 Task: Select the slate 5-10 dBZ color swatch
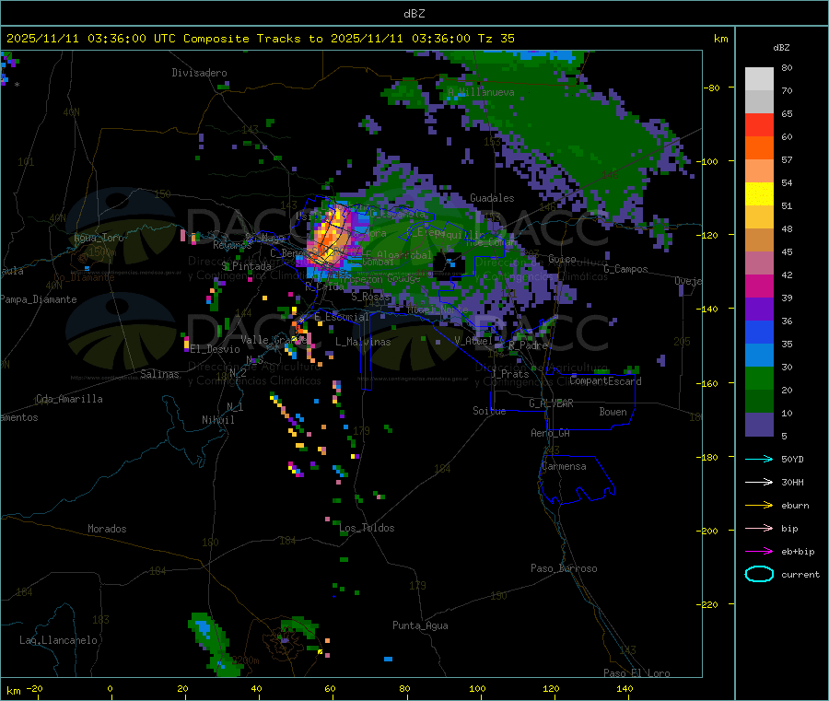pos(759,425)
